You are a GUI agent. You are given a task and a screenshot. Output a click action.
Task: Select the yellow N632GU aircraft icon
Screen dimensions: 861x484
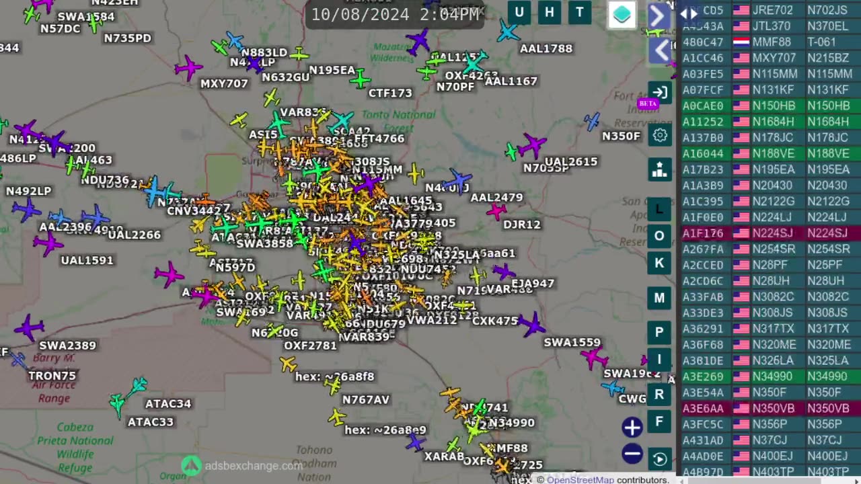tap(271, 98)
